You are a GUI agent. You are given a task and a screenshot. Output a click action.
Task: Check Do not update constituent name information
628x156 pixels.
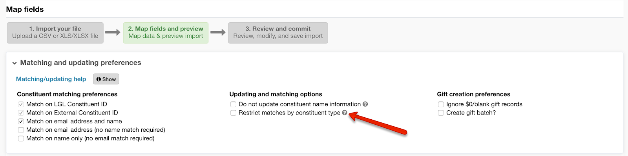point(233,104)
